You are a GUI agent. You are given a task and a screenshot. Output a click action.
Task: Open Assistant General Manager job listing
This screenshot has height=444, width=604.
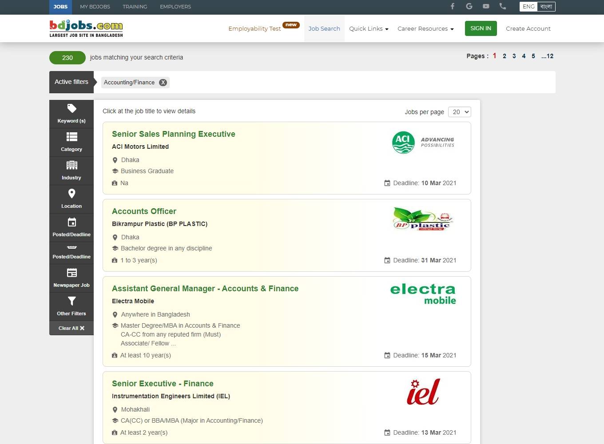(x=205, y=289)
